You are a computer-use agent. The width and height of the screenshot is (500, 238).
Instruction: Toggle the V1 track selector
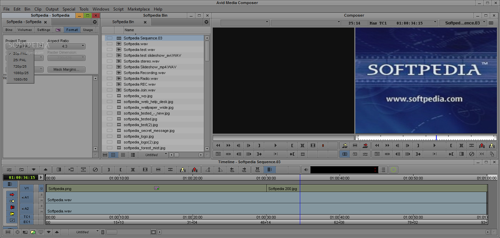pos(27,188)
